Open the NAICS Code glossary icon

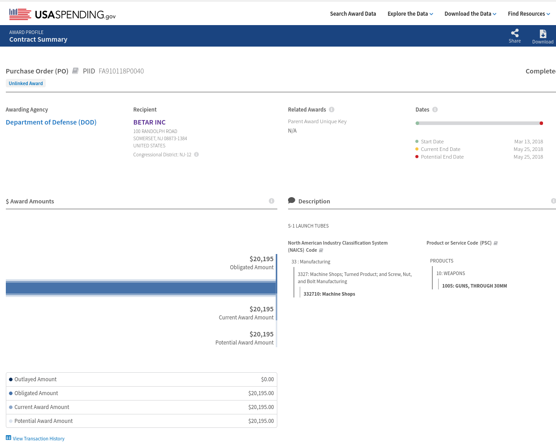(321, 250)
